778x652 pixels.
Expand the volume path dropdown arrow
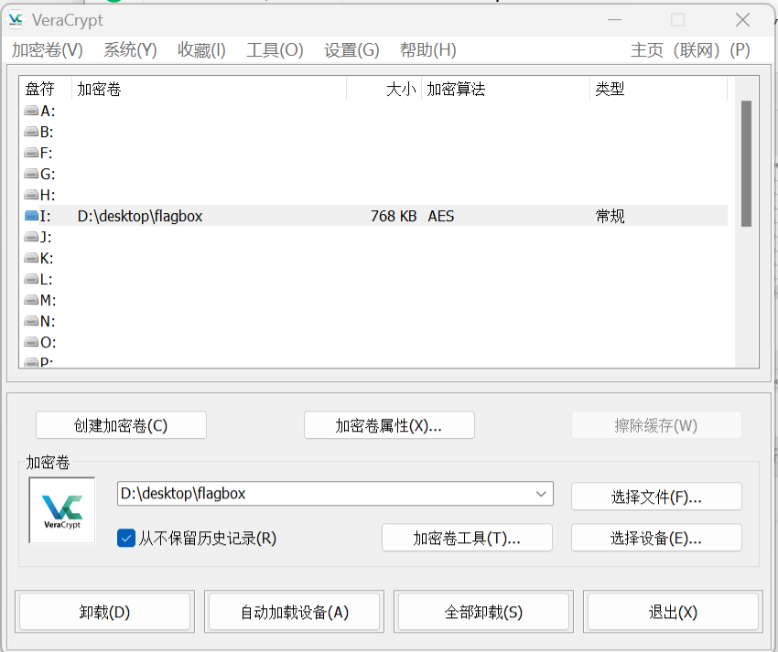coord(541,494)
